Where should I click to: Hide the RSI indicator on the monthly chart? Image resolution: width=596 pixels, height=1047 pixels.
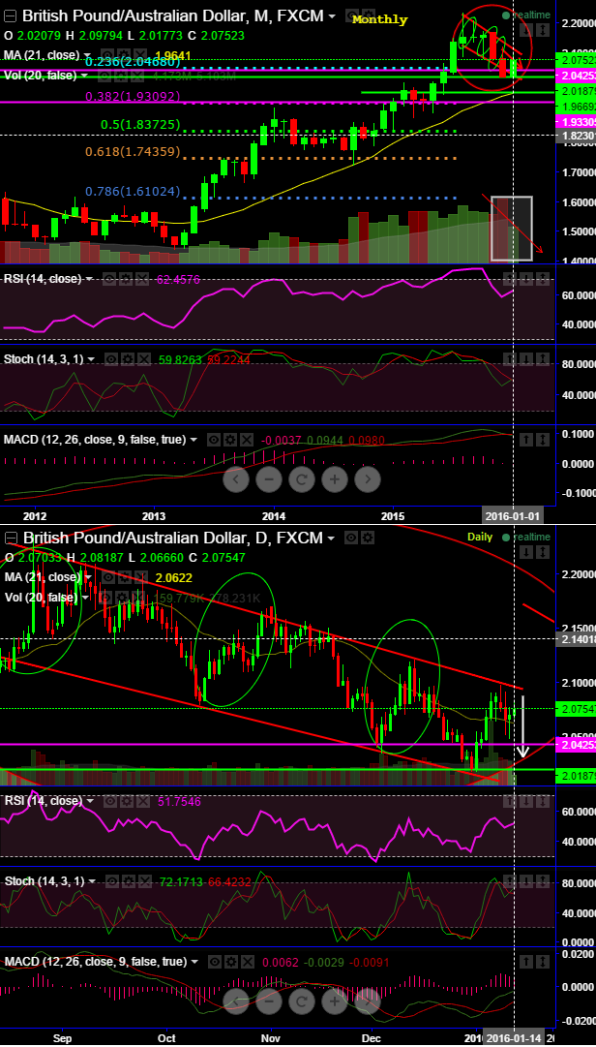coord(110,279)
